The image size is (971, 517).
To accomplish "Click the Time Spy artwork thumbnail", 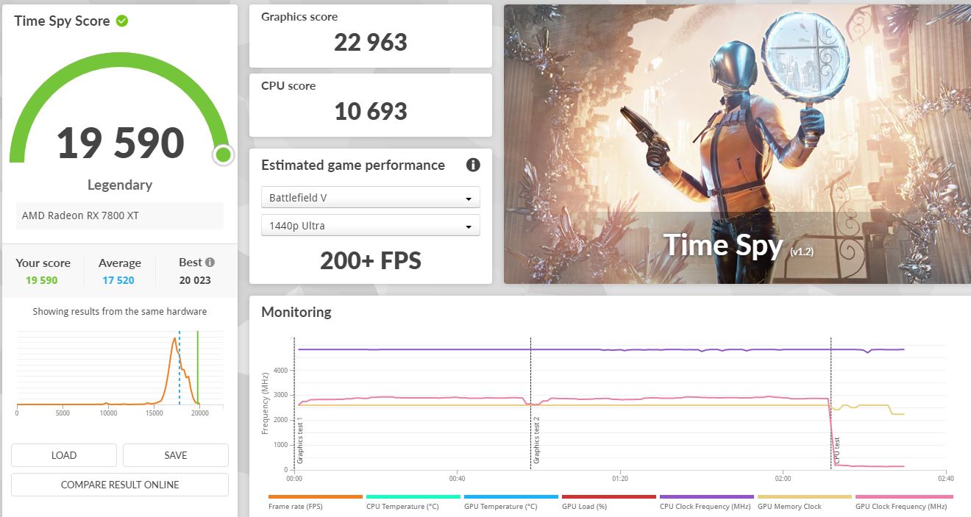I will [737, 144].
